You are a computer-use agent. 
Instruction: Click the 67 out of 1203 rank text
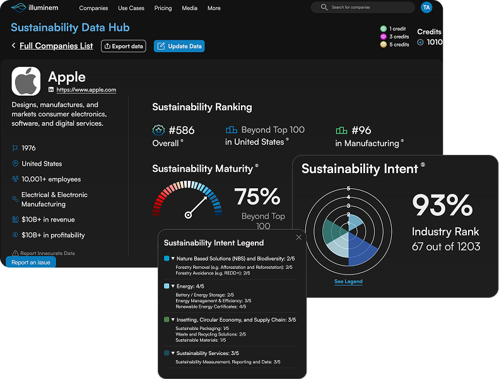(446, 247)
